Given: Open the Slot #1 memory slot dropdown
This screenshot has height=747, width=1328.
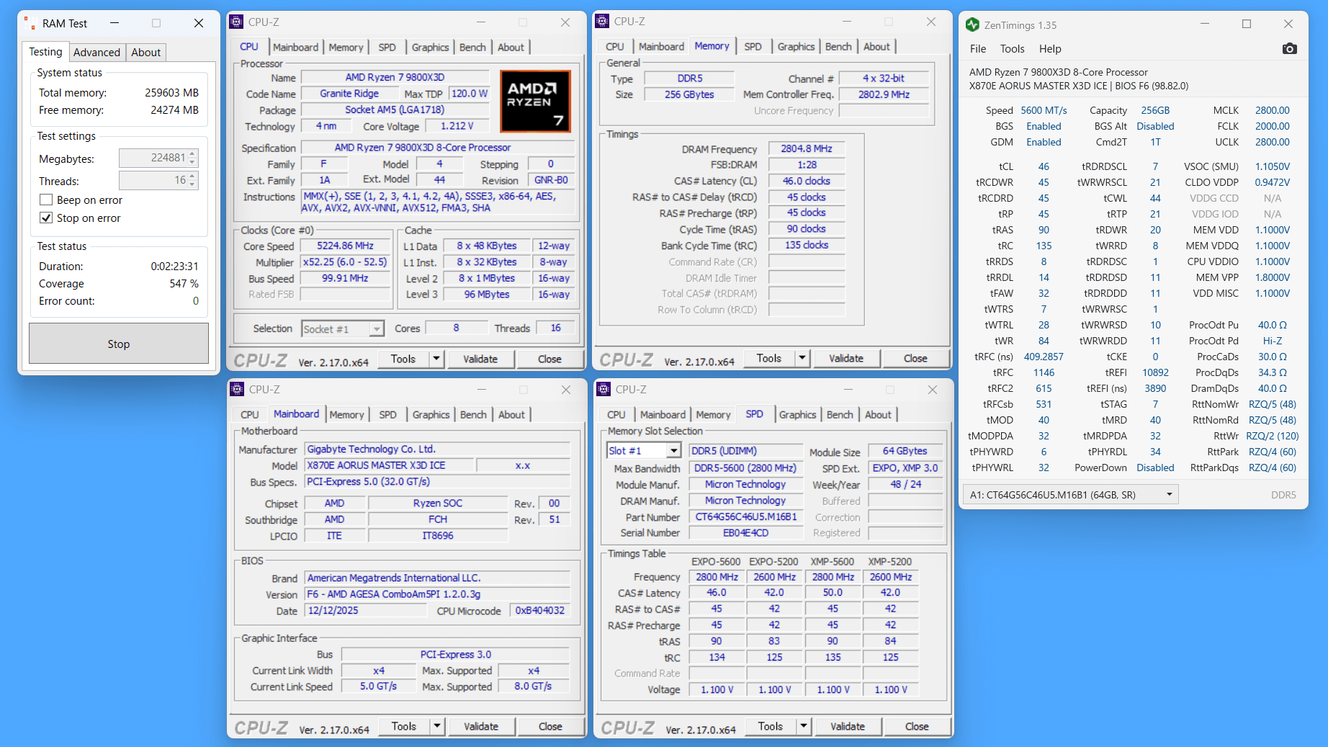Looking at the screenshot, I should pos(673,451).
